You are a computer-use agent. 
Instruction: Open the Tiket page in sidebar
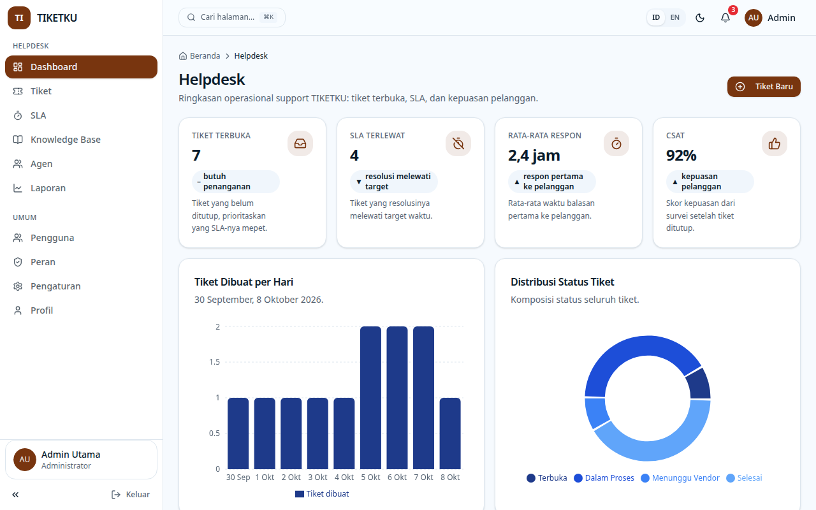(x=81, y=91)
